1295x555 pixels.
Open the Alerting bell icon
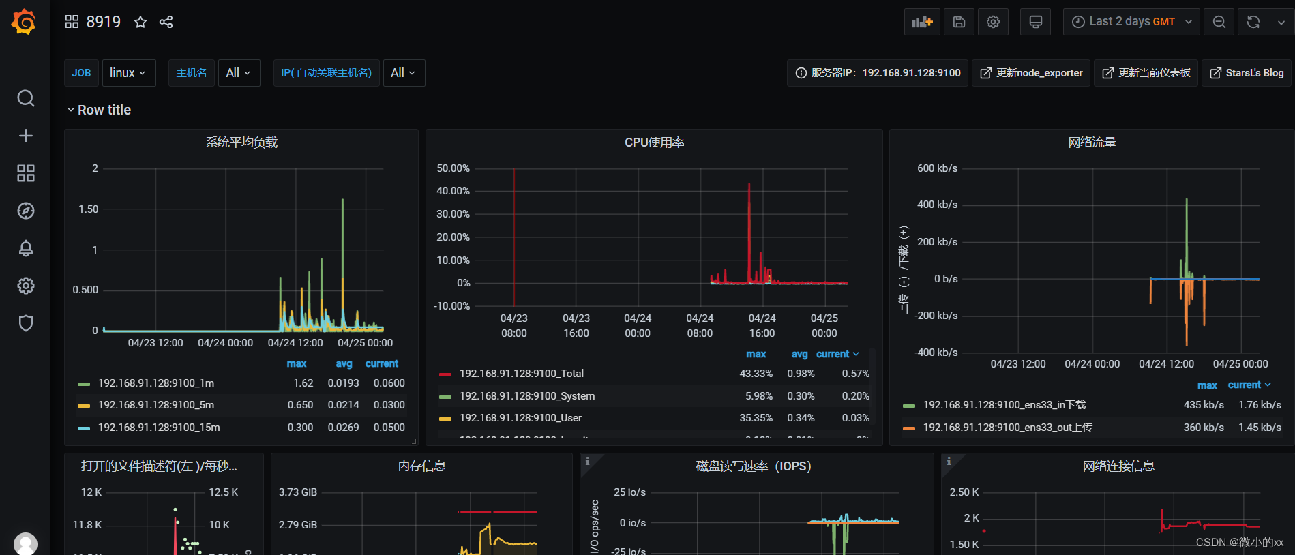tap(25, 248)
